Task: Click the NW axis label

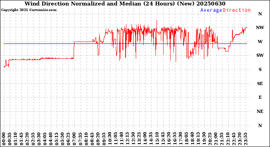Action: (x=260, y=27)
